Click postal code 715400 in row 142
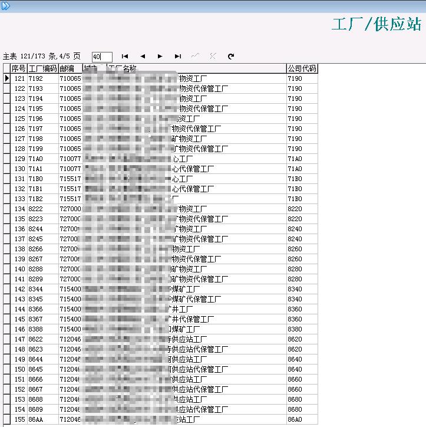The height and width of the screenshot is (427, 426). click(x=70, y=289)
